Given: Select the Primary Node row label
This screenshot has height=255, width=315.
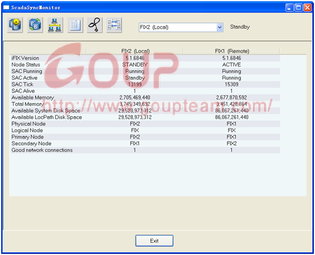Looking at the screenshot, I should 28,137.
